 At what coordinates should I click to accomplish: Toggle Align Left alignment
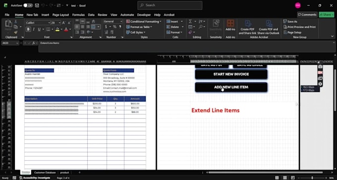77,27
